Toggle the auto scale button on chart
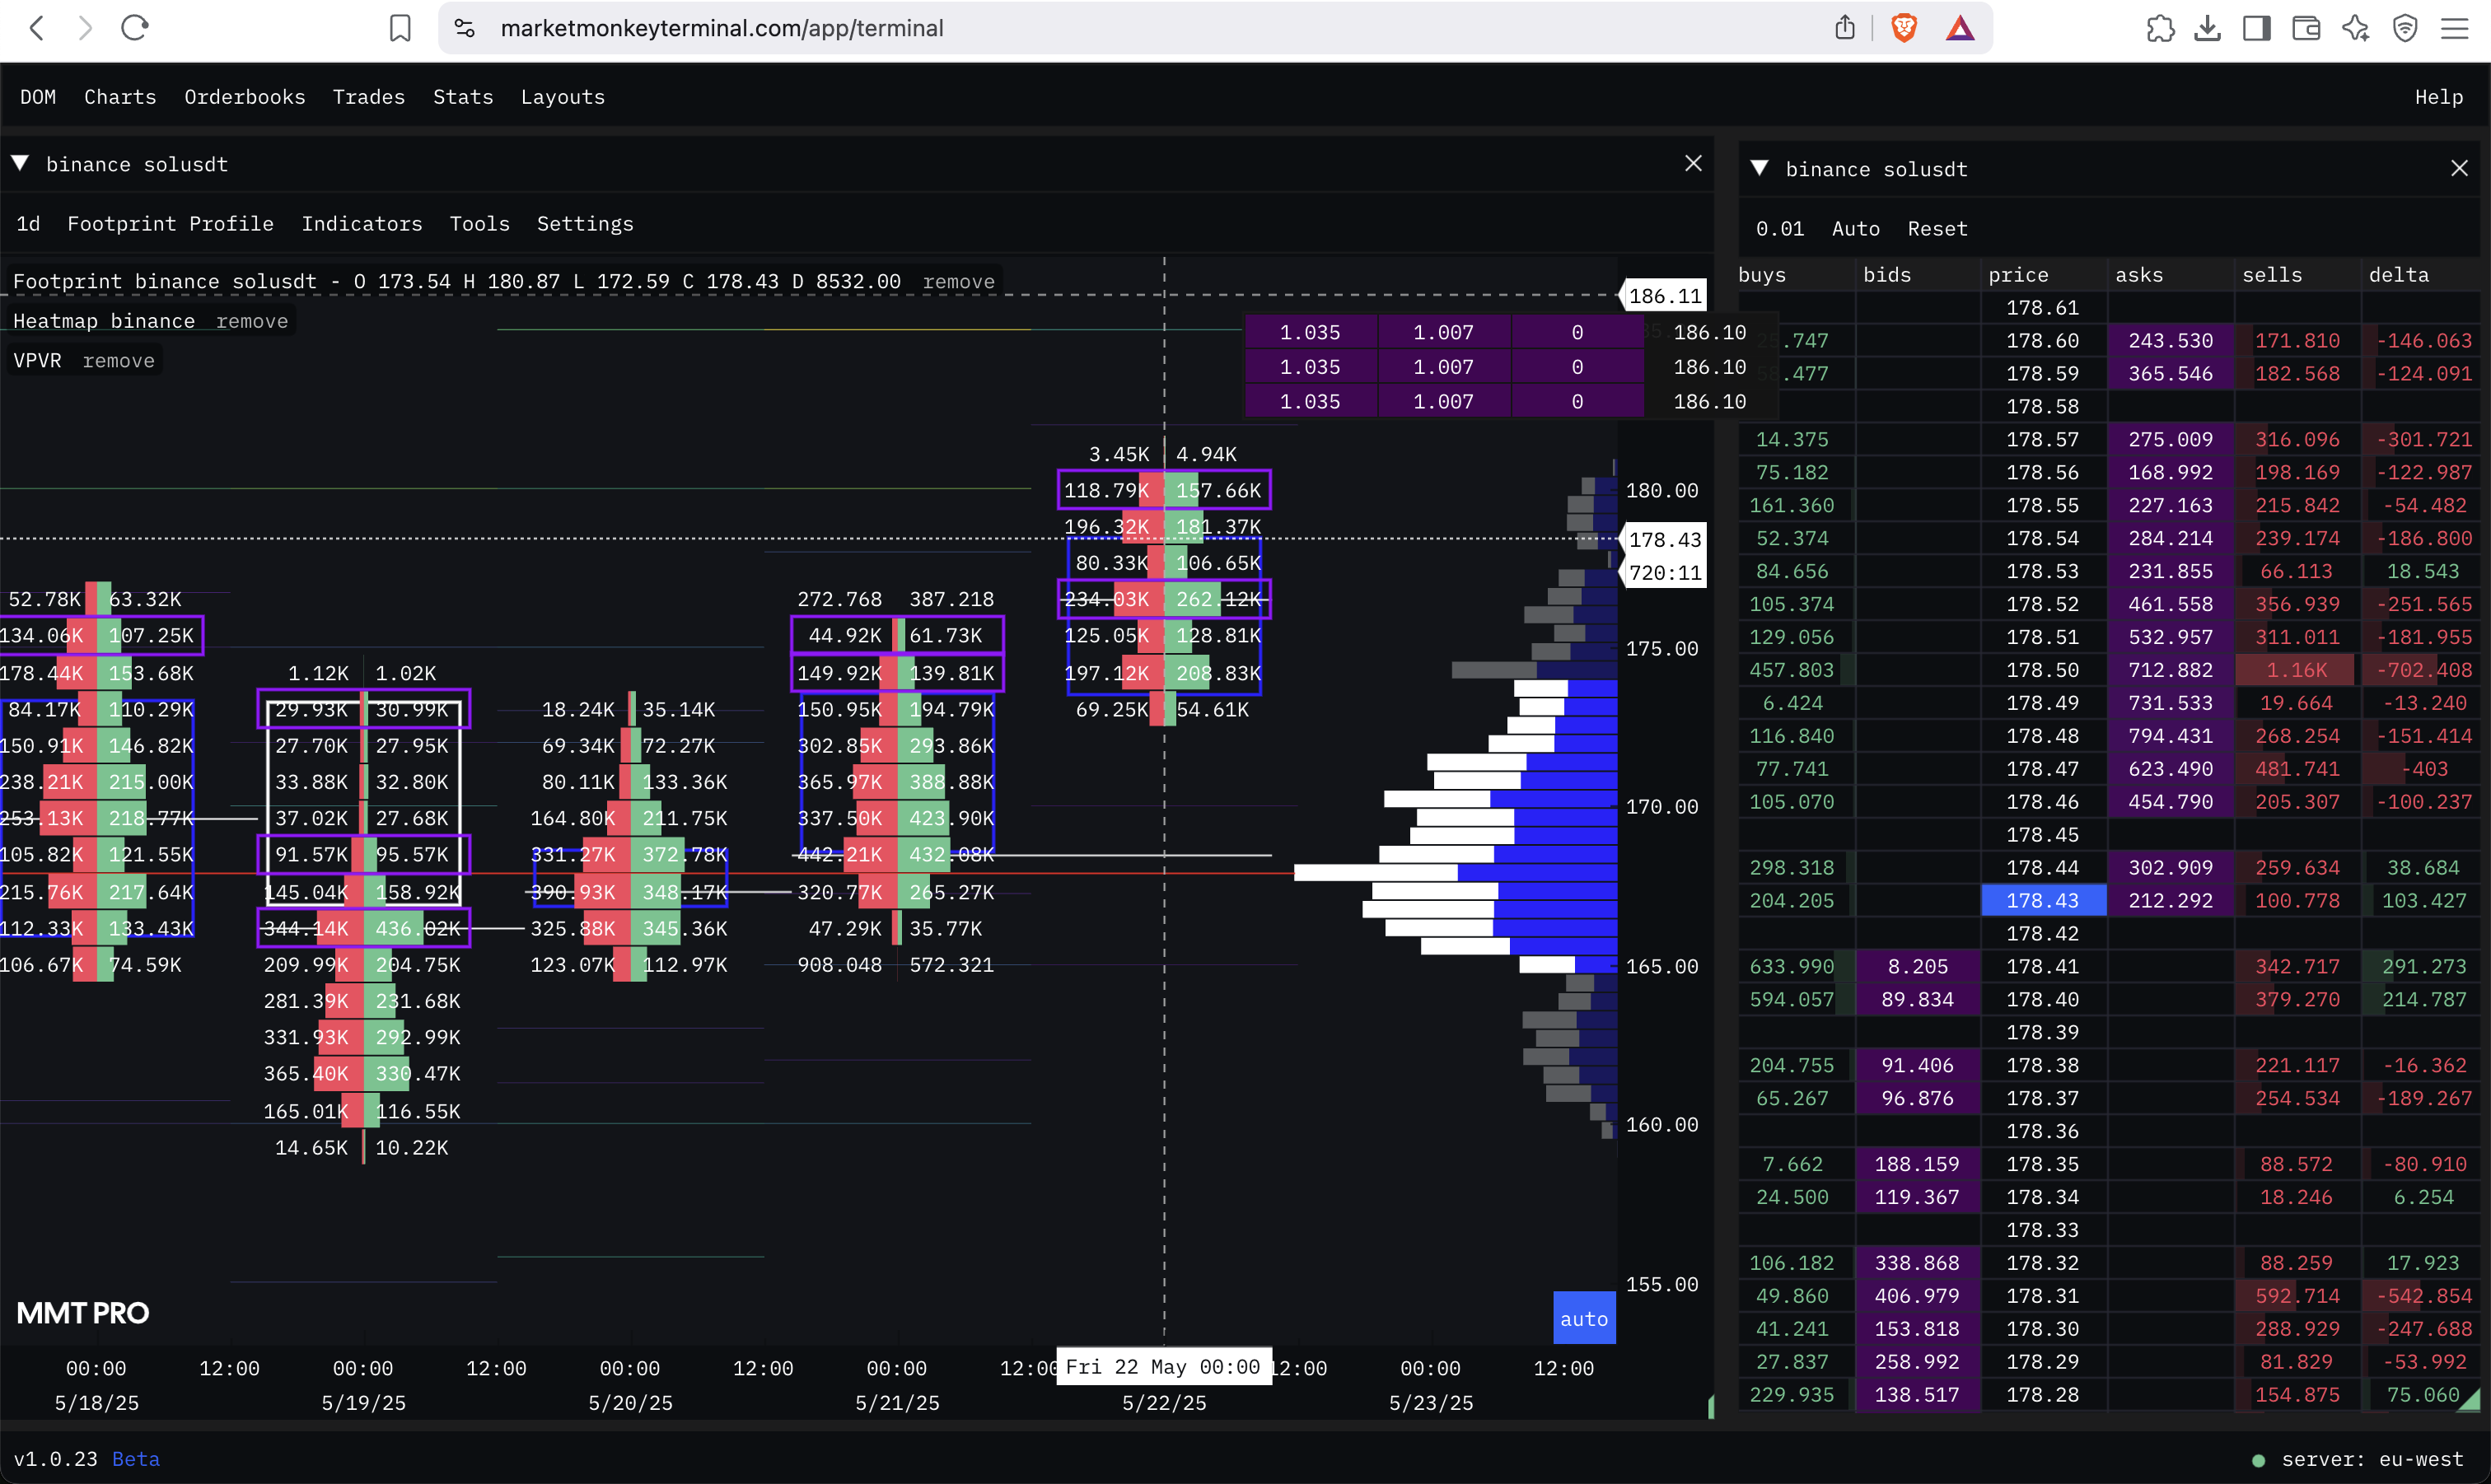Viewport: 2491px width, 1484px height. (1583, 1319)
